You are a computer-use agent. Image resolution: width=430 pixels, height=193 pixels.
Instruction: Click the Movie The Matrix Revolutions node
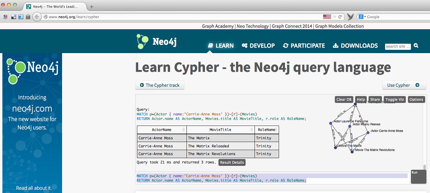click(x=352, y=152)
